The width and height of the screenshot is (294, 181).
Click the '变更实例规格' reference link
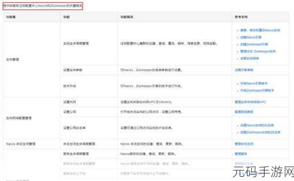tap(249, 59)
